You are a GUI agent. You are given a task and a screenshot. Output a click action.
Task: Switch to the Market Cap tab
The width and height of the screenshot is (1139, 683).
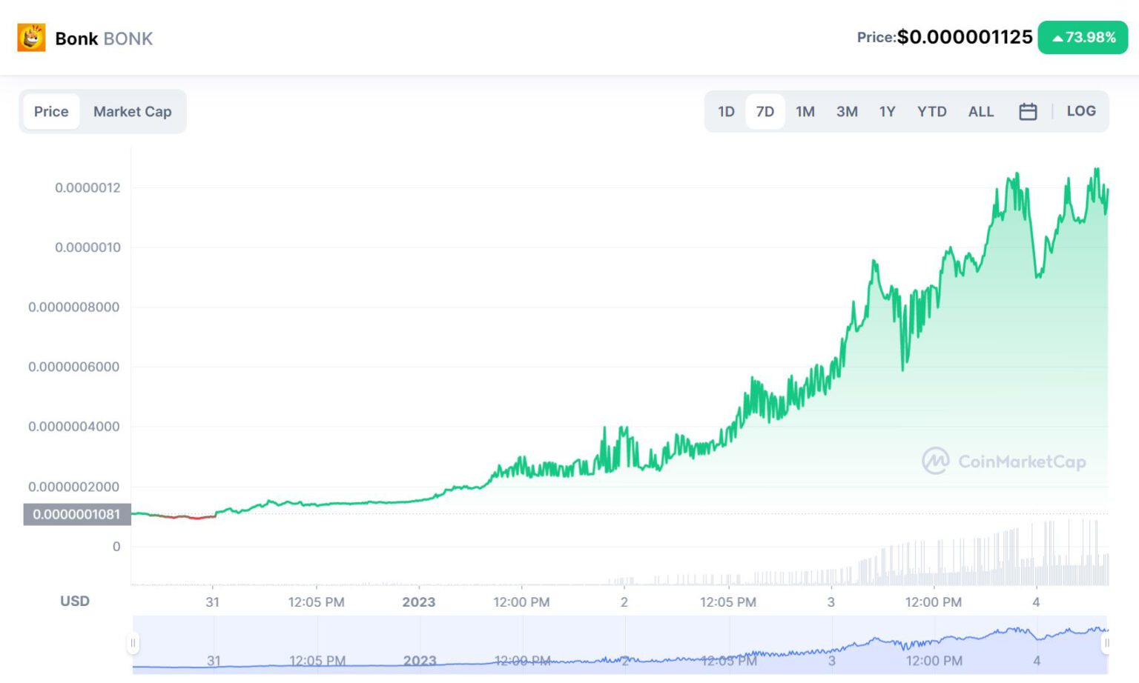click(x=132, y=112)
